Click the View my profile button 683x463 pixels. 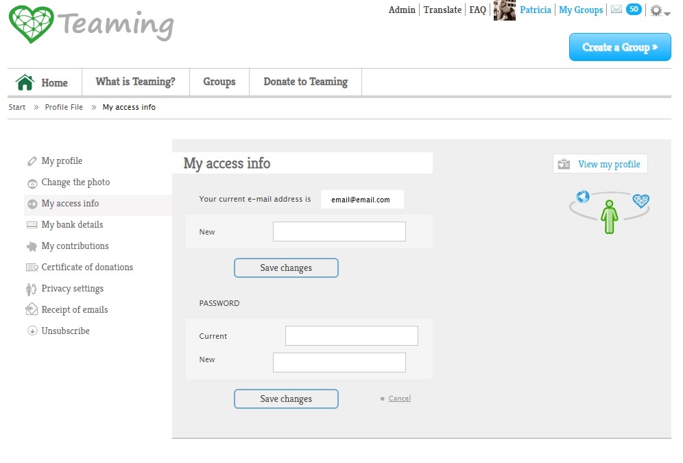tap(600, 163)
